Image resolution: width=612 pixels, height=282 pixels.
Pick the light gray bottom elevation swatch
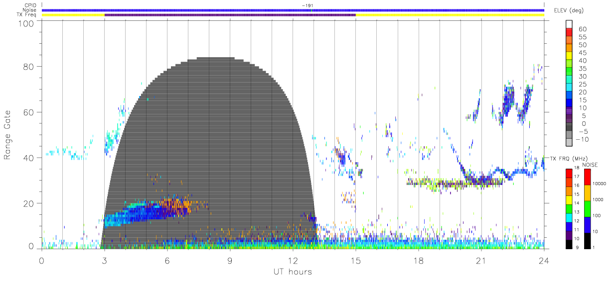(570, 143)
